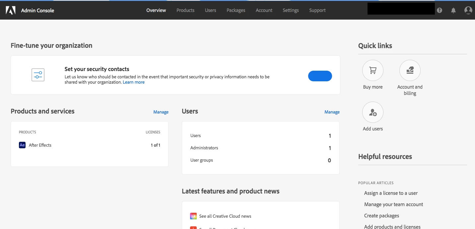Open Account and billing icon
The height and width of the screenshot is (229, 475).
tap(410, 70)
